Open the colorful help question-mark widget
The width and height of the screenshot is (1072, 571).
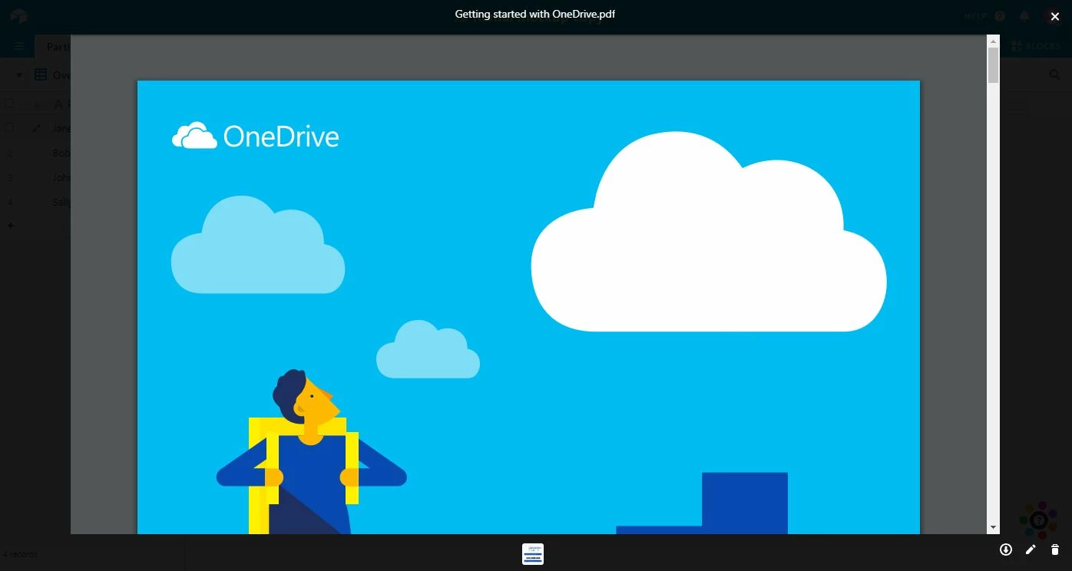click(1038, 520)
